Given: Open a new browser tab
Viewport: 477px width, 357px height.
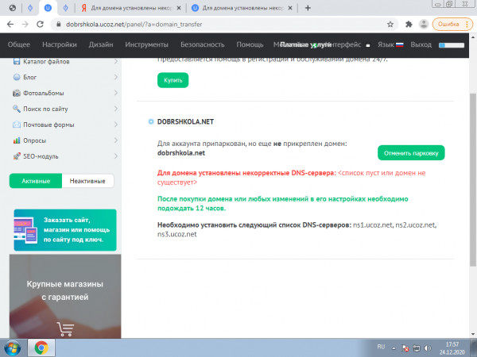Looking at the screenshot, I should pos(308,8).
